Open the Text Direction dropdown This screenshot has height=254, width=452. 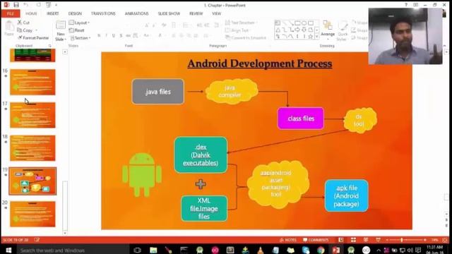pyautogui.click(x=242, y=23)
